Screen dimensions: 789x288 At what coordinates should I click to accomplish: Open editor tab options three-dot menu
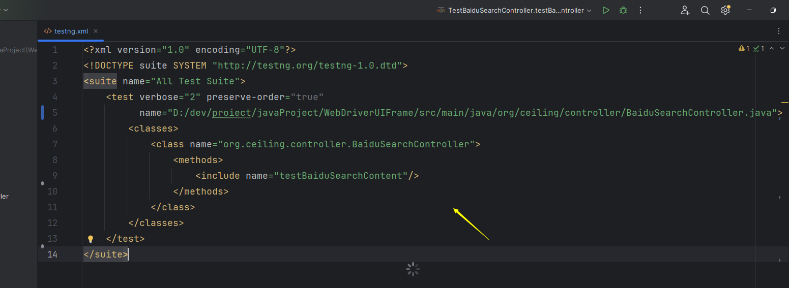779,31
